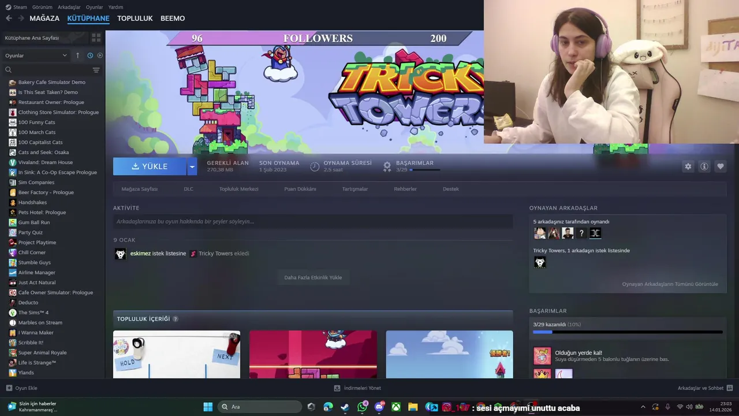The width and height of the screenshot is (739, 416).
Task: Open File Explorer from the taskbar
Action: pyautogui.click(x=413, y=407)
